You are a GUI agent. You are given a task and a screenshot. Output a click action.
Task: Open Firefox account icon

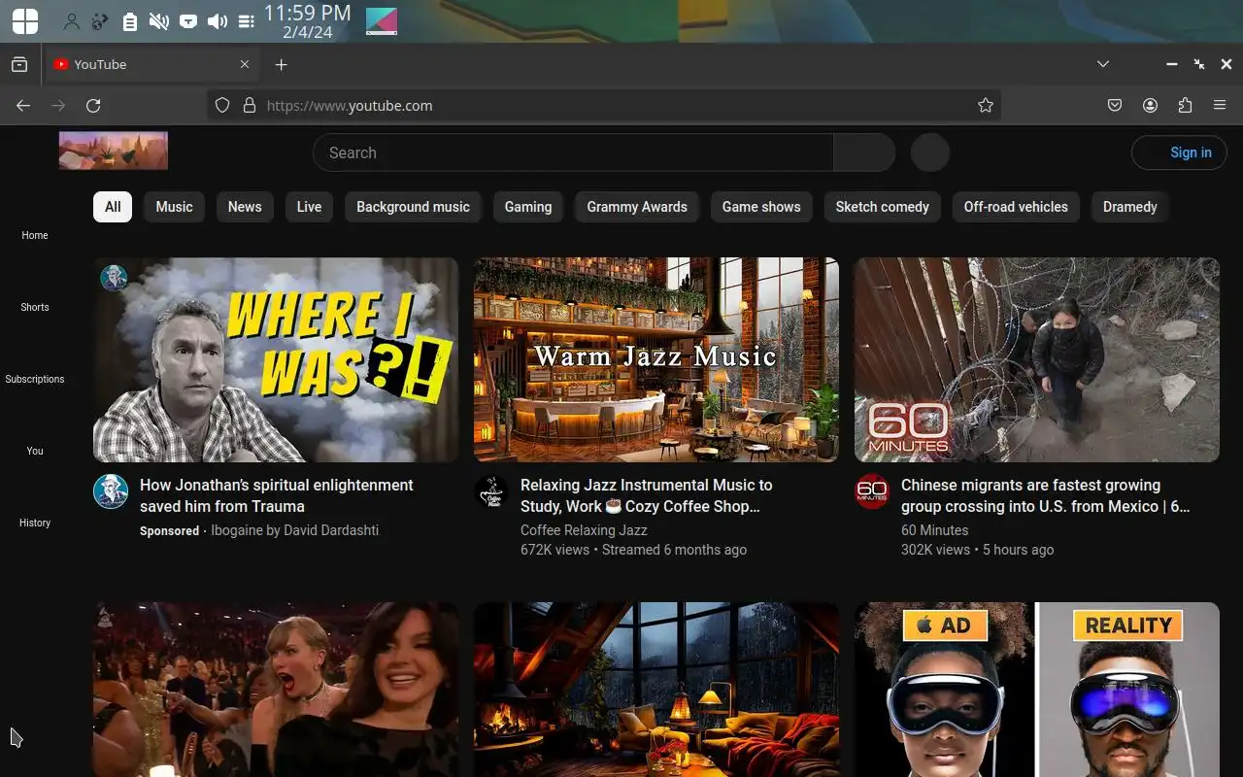pyautogui.click(x=1150, y=105)
